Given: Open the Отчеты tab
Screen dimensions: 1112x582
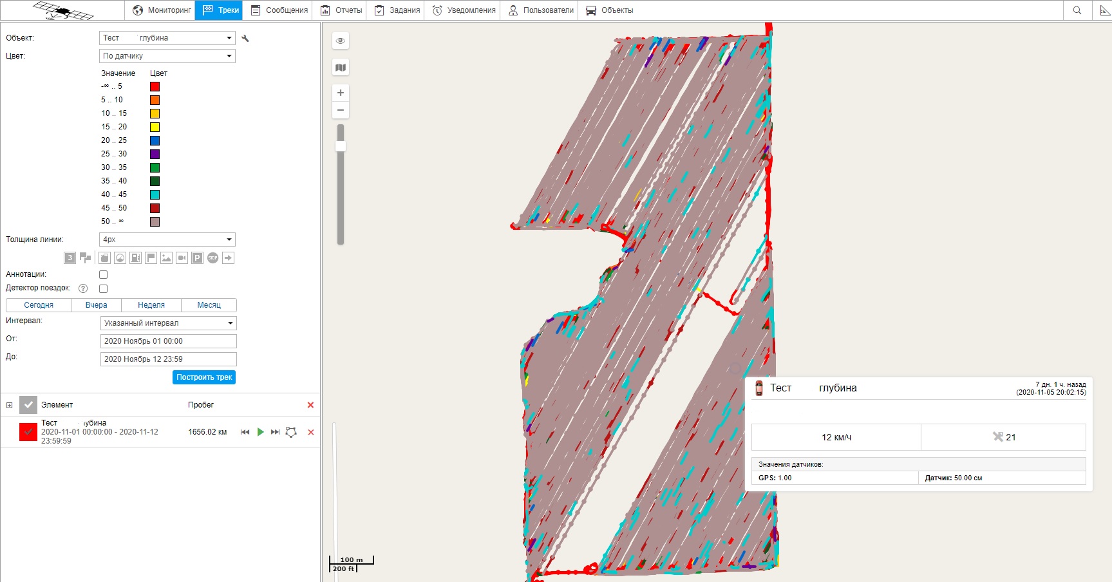Looking at the screenshot, I should click(342, 10).
